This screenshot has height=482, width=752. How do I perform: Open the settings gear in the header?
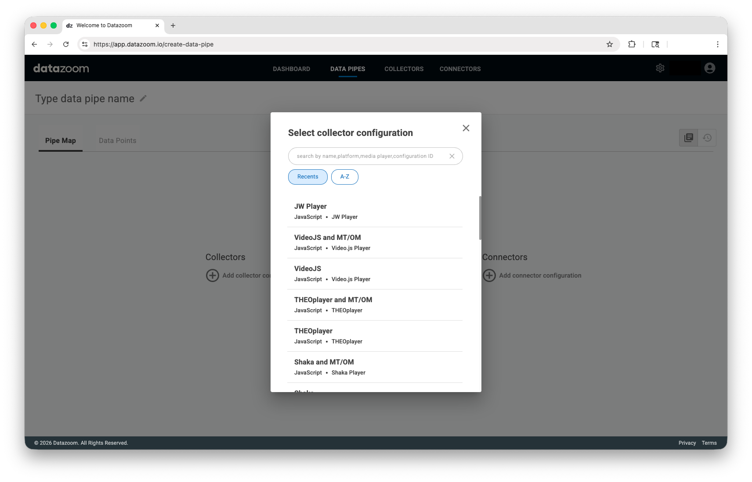point(660,68)
